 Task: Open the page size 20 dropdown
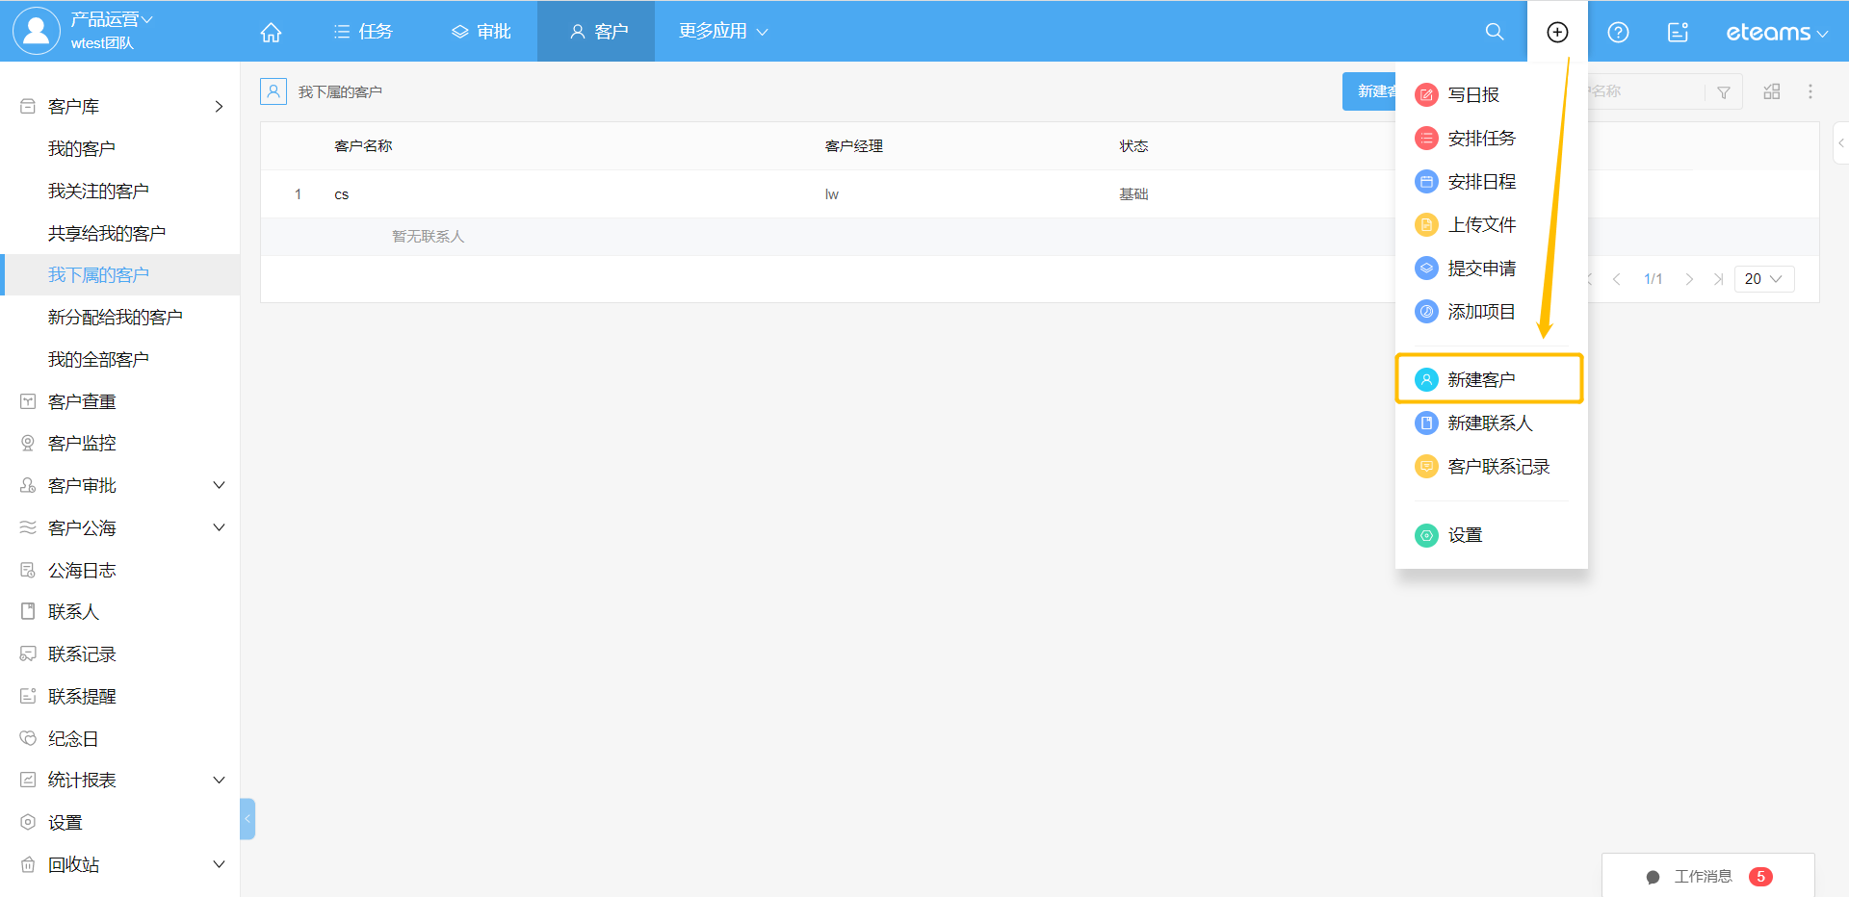click(1763, 279)
